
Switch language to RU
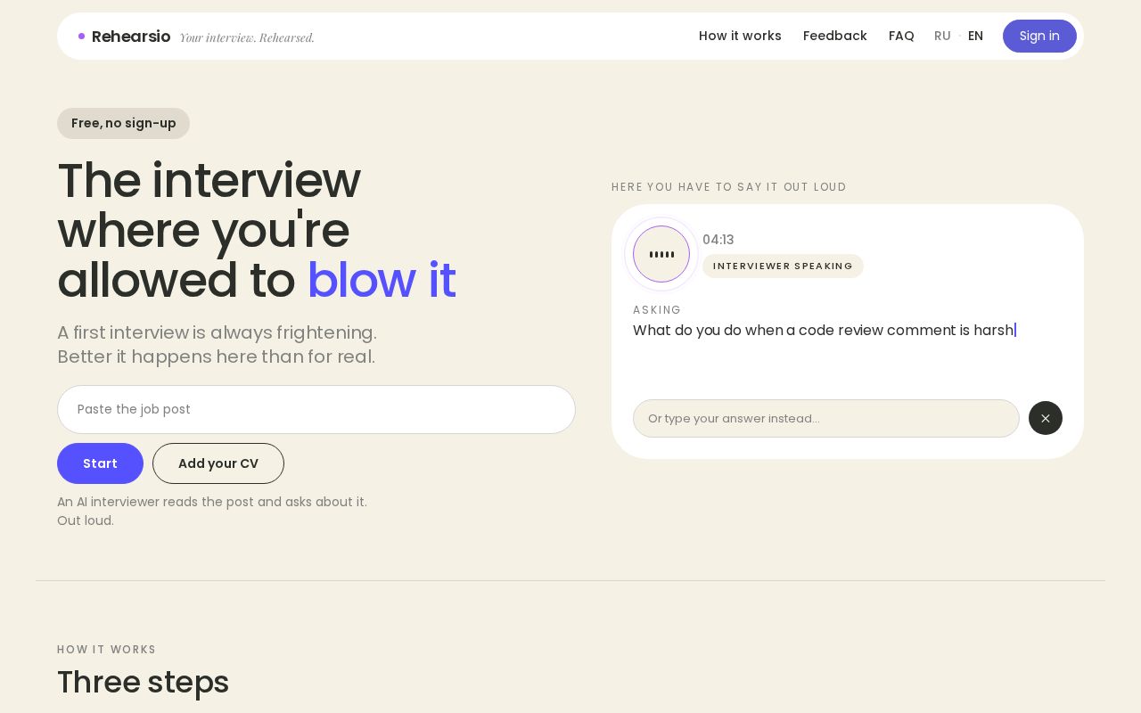(942, 36)
